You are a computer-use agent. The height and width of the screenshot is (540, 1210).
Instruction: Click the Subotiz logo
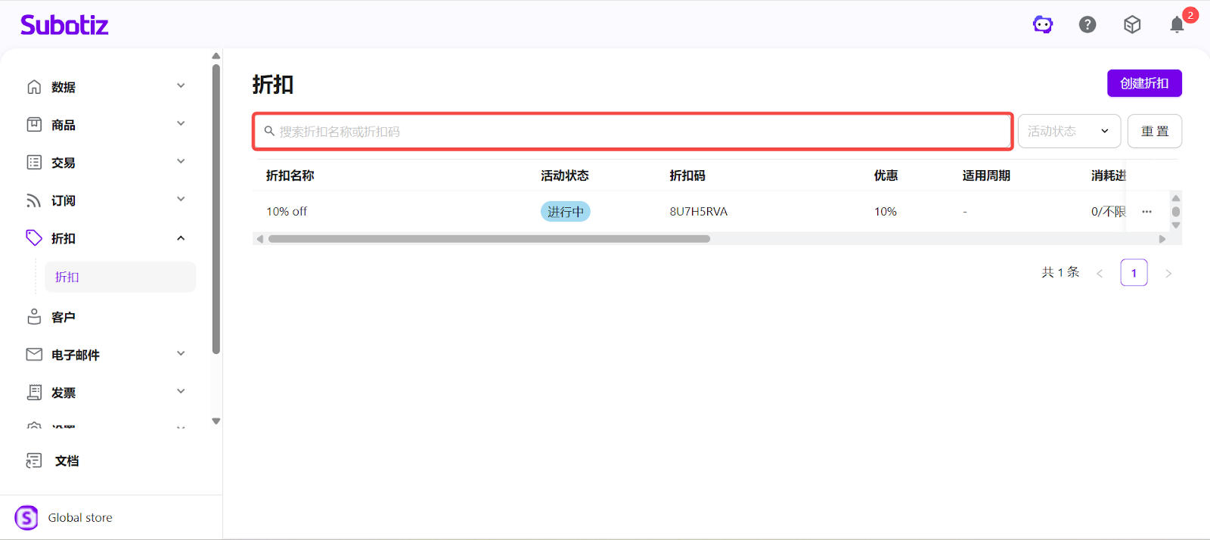64,25
